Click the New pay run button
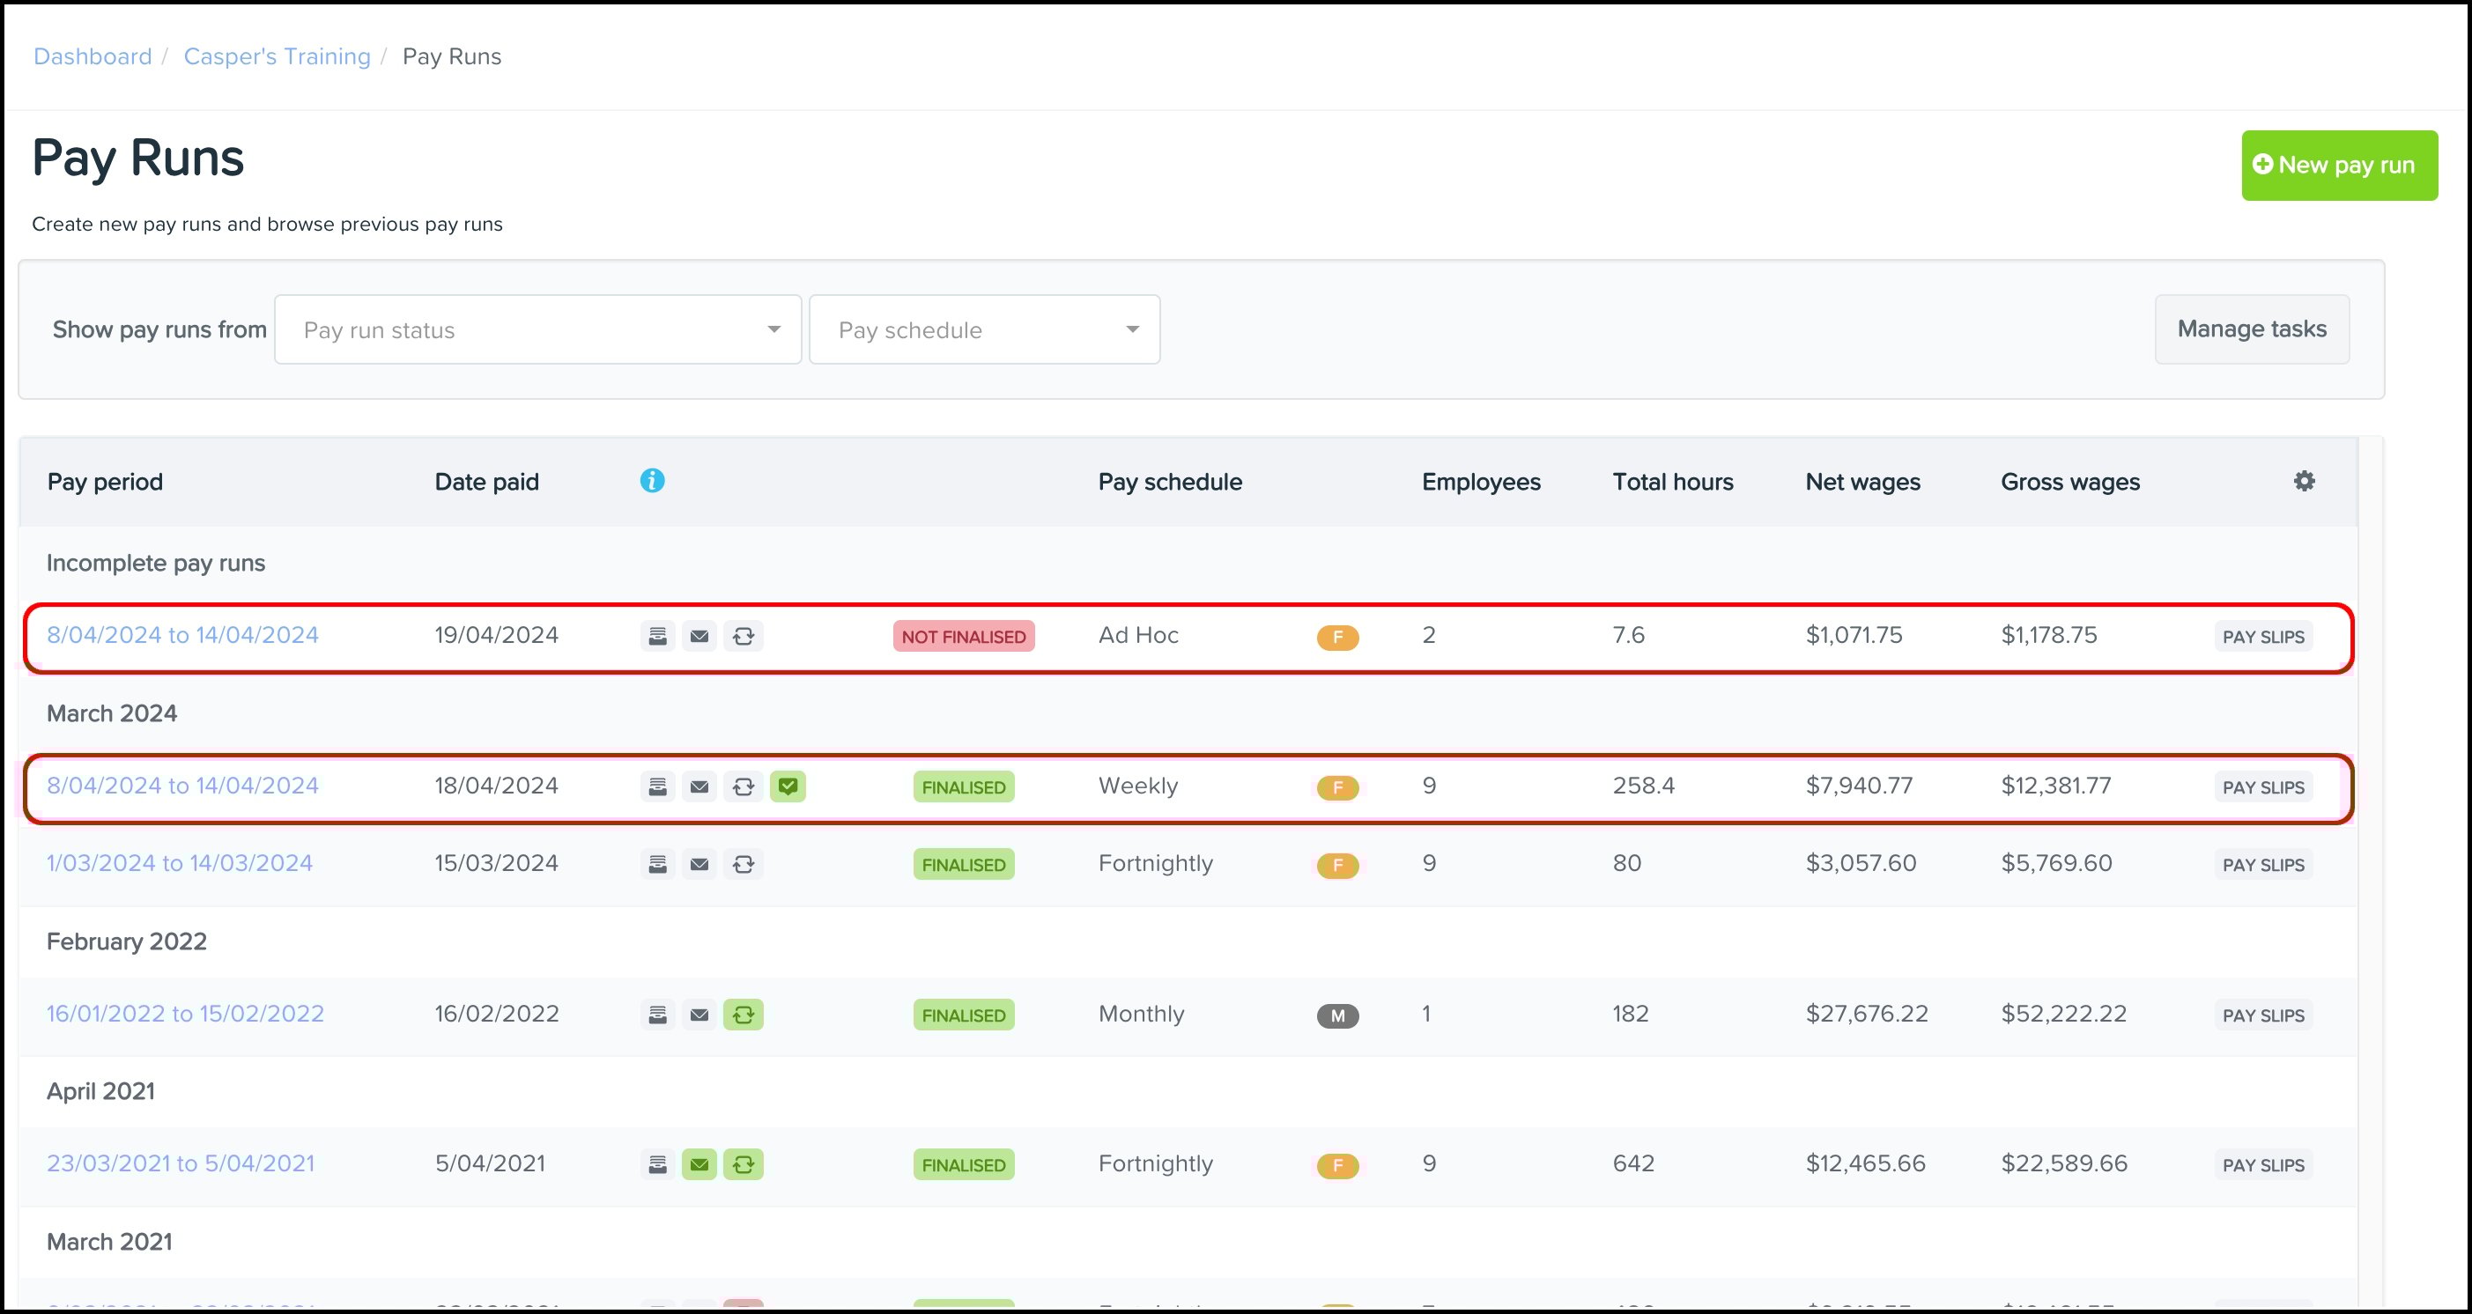This screenshot has height=1314, width=2472. [x=2339, y=165]
